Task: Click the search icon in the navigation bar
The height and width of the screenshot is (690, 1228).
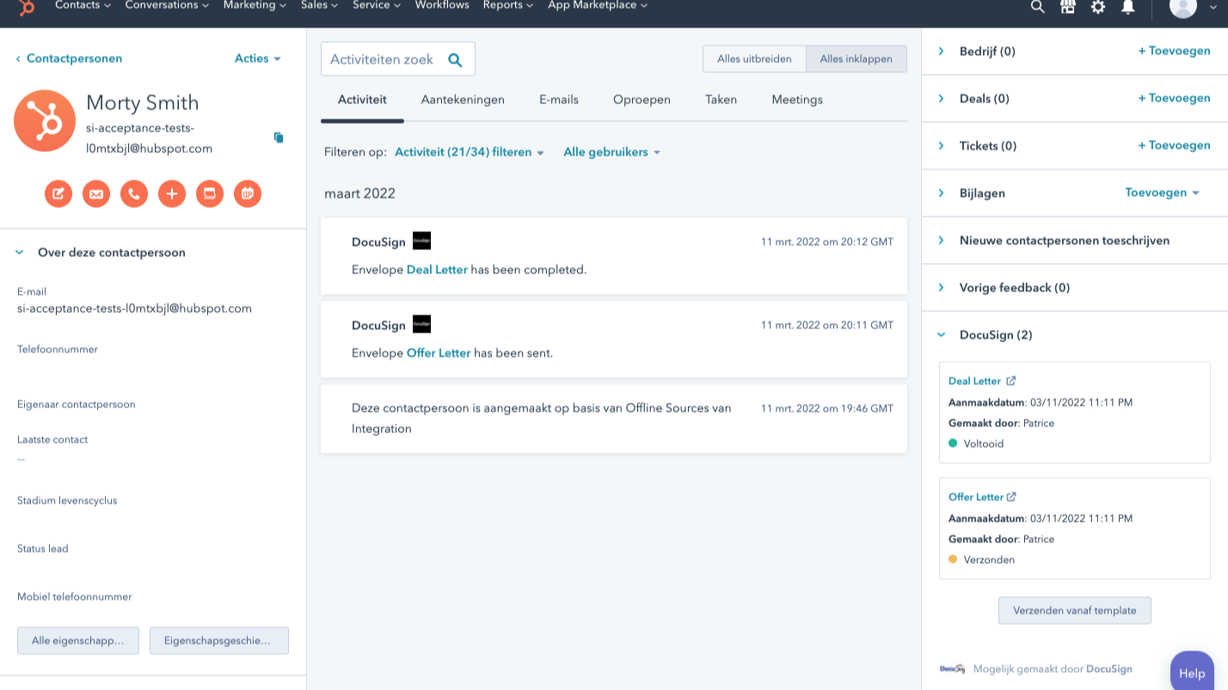Action: click(1037, 8)
